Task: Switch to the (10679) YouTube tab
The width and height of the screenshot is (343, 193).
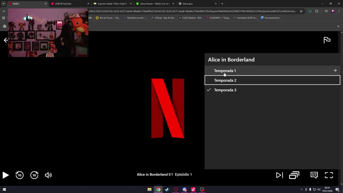Action: point(70,4)
